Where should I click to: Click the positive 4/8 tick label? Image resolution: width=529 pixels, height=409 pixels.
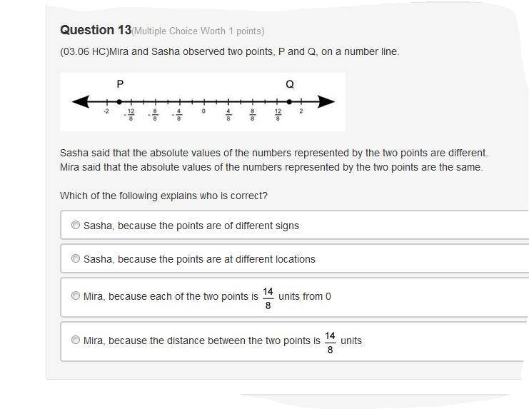[228, 115]
